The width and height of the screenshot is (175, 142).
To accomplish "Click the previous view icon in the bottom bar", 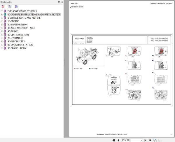I will click(155, 140).
